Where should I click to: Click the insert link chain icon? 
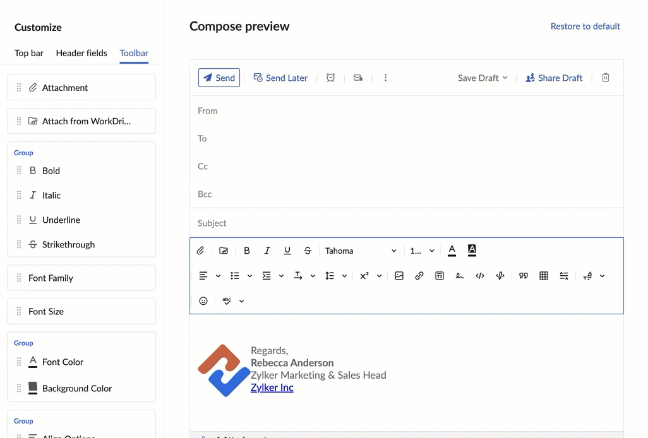click(x=419, y=276)
